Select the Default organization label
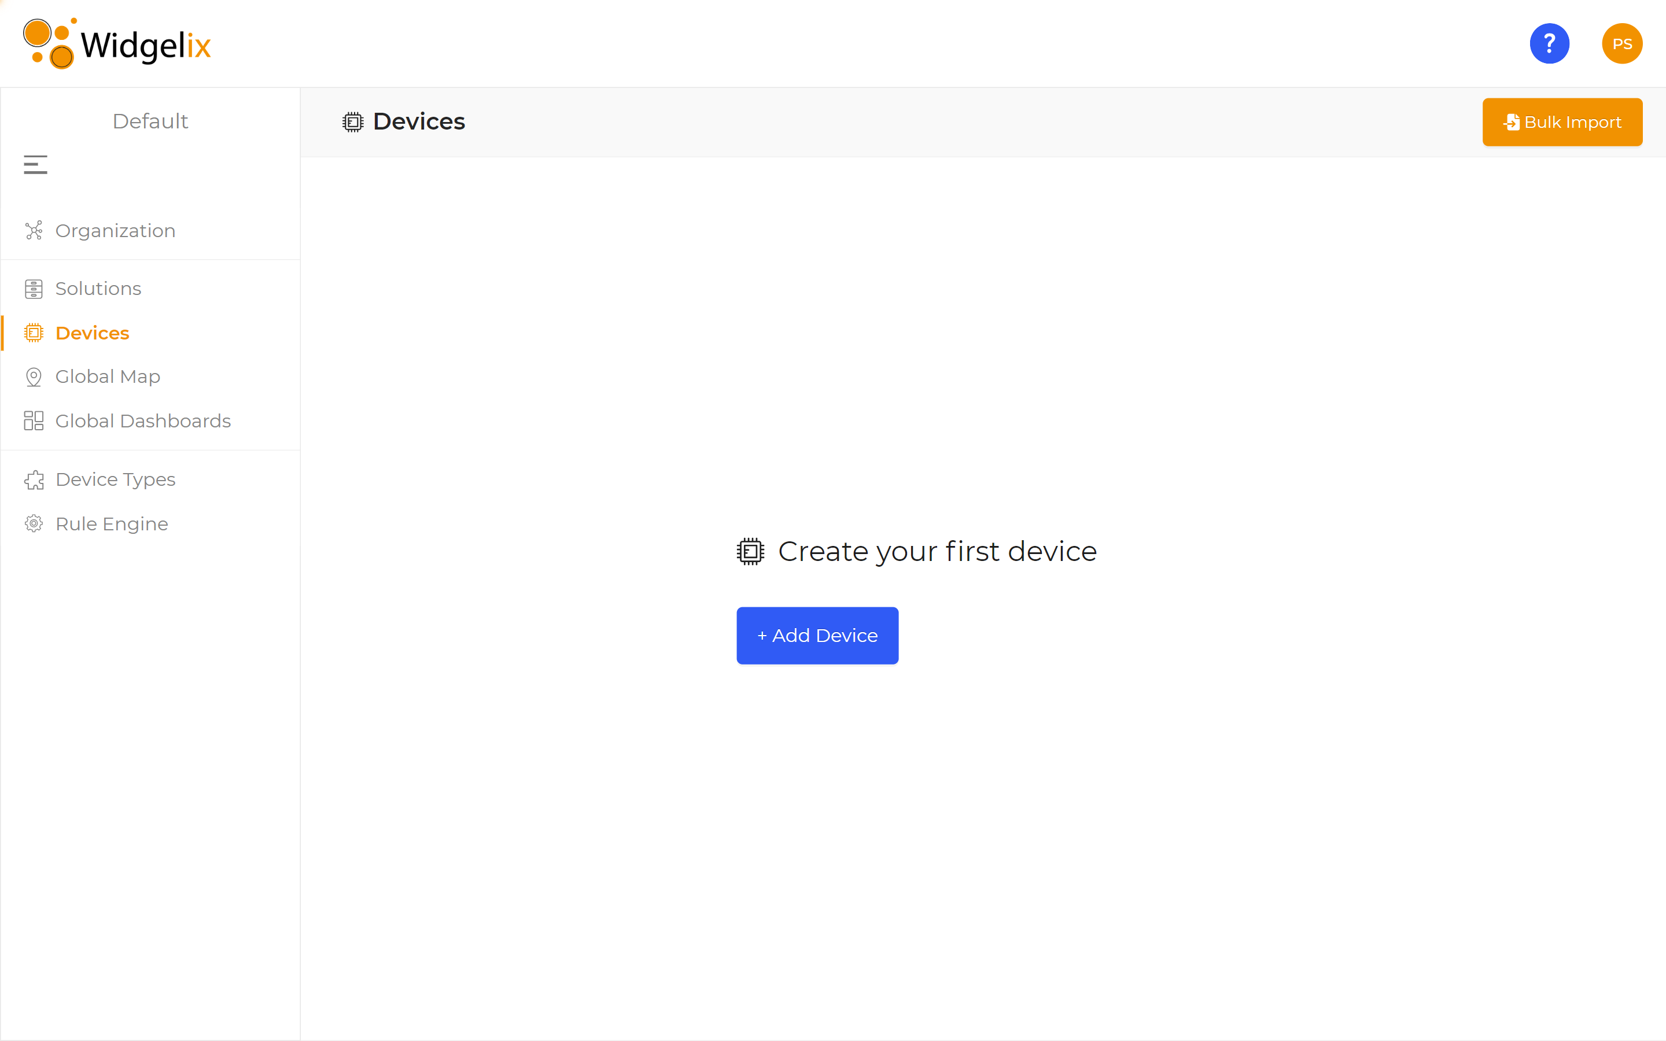This screenshot has height=1041, width=1666. [x=150, y=121]
